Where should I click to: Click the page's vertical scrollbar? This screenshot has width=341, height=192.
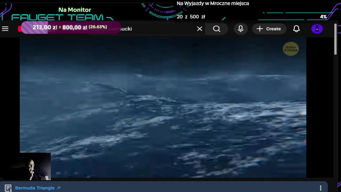coord(335,39)
